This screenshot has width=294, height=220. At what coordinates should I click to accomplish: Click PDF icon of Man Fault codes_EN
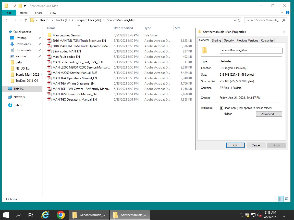click(50, 57)
